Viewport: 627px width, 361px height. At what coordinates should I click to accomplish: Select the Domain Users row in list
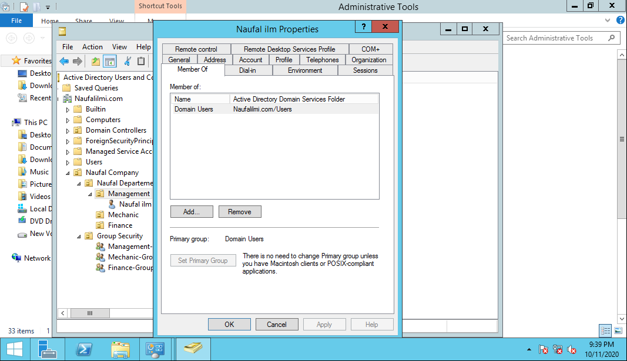pyautogui.click(x=274, y=109)
